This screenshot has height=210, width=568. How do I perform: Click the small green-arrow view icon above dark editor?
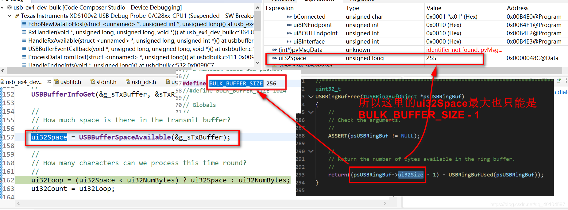tap(559, 81)
